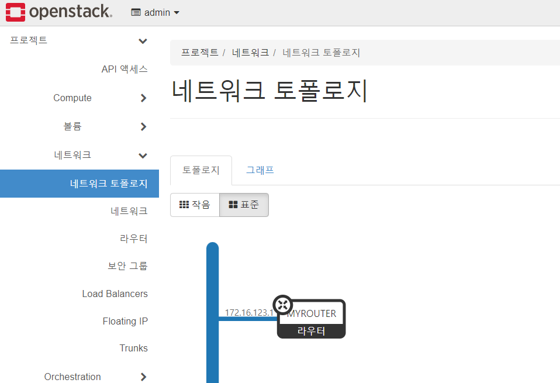560x383 pixels.
Task: Open Trunks page
Action: pos(134,348)
